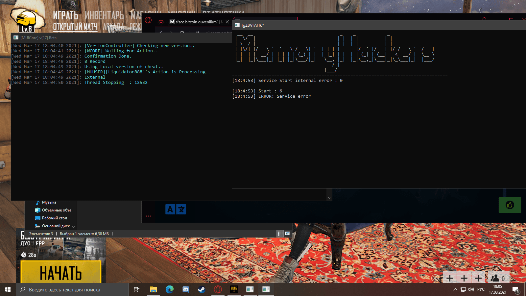Click the down arrow of Explorer navigation pane
This screenshot has width=526, height=296.
coord(74,227)
